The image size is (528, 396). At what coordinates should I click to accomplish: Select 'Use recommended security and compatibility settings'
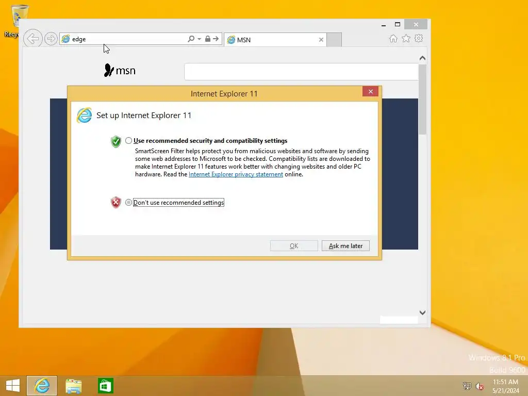(x=128, y=140)
